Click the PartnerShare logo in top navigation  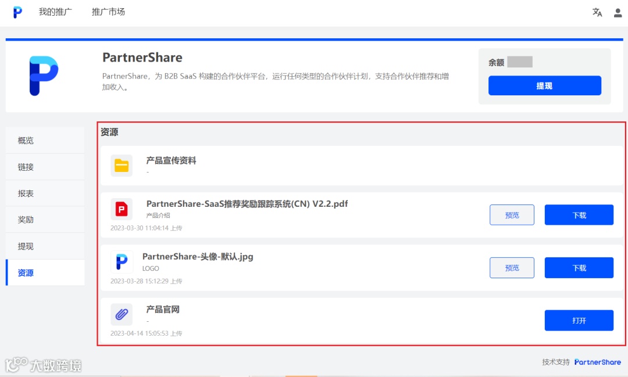(x=17, y=12)
